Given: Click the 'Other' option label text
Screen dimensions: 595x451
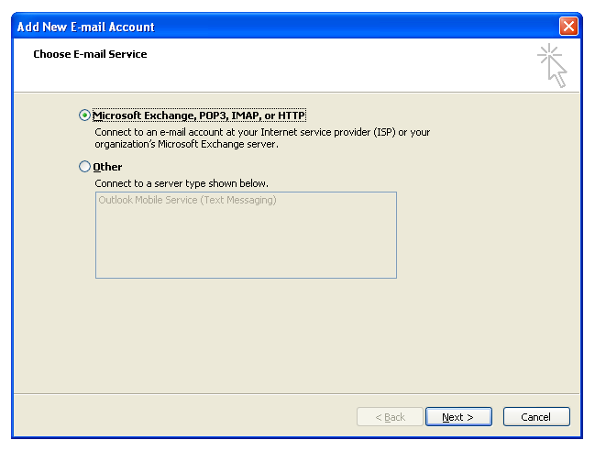Looking at the screenshot, I should (x=107, y=167).
